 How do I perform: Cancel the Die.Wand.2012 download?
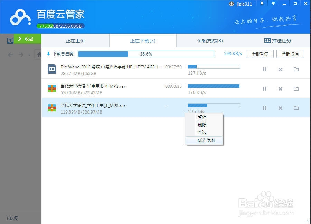click(x=280, y=69)
